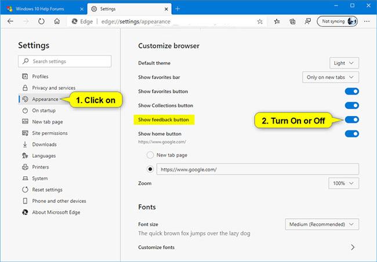Switch to the Settings tab
The height and width of the screenshot is (262, 377).
click(x=129, y=9)
